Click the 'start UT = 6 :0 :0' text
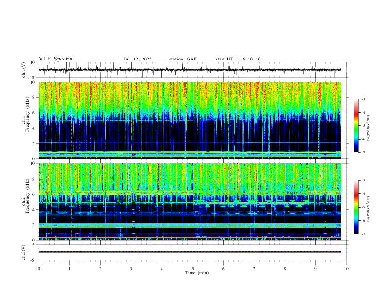This screenshot has width=390, height=301. pos(238,59)
